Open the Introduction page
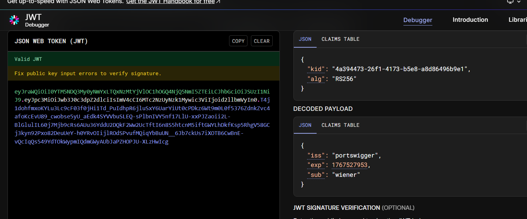The image size is (527, 219). click(470, 20)
